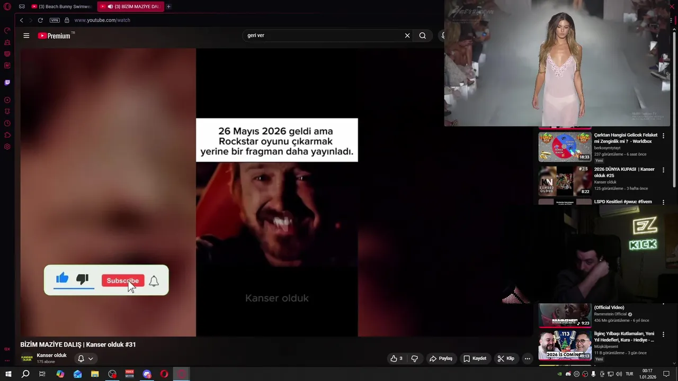Dislike the video with thumbs-down button
The width and height of the screenshot is (678, 381).
(414, 359)
